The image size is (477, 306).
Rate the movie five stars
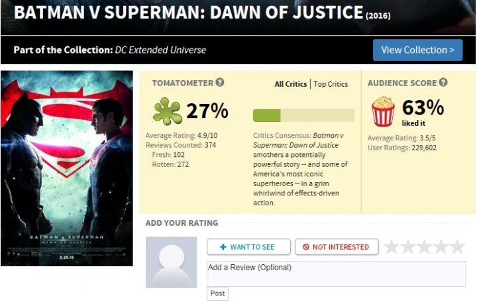tap(457, 246)
